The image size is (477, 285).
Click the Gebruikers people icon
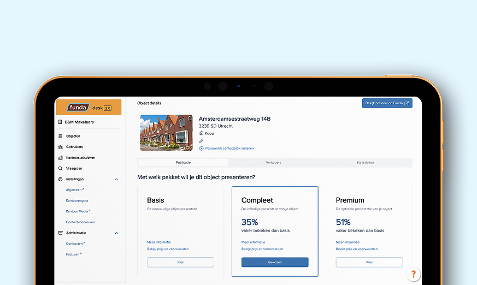[60, 147]
